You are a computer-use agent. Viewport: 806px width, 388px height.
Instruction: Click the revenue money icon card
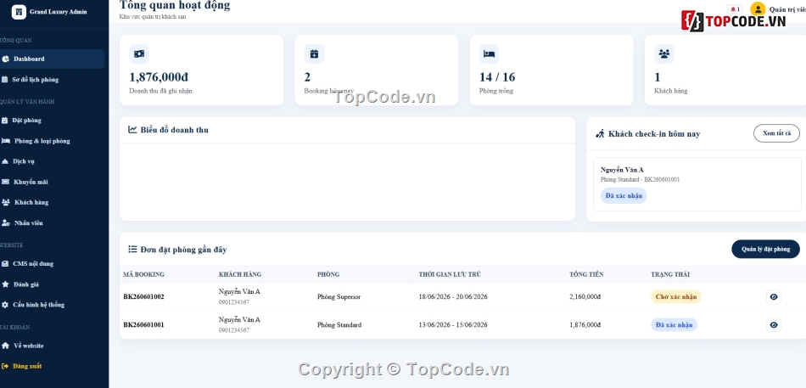139,54
